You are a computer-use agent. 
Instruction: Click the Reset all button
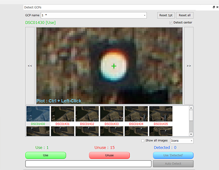185,15
